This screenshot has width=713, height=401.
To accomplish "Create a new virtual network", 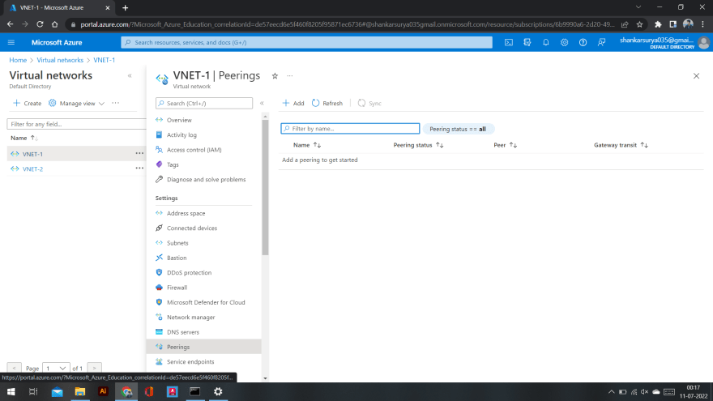I will point(28,103).
